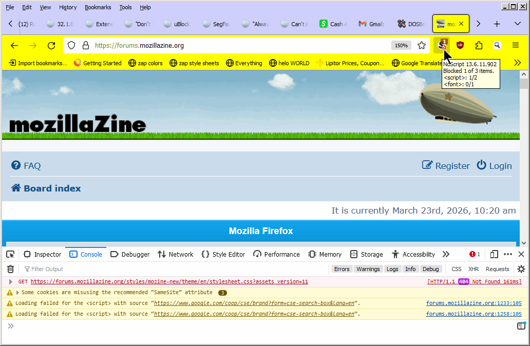
Task: Open the Bookmarks menu
Action: [x=98, y=7]
